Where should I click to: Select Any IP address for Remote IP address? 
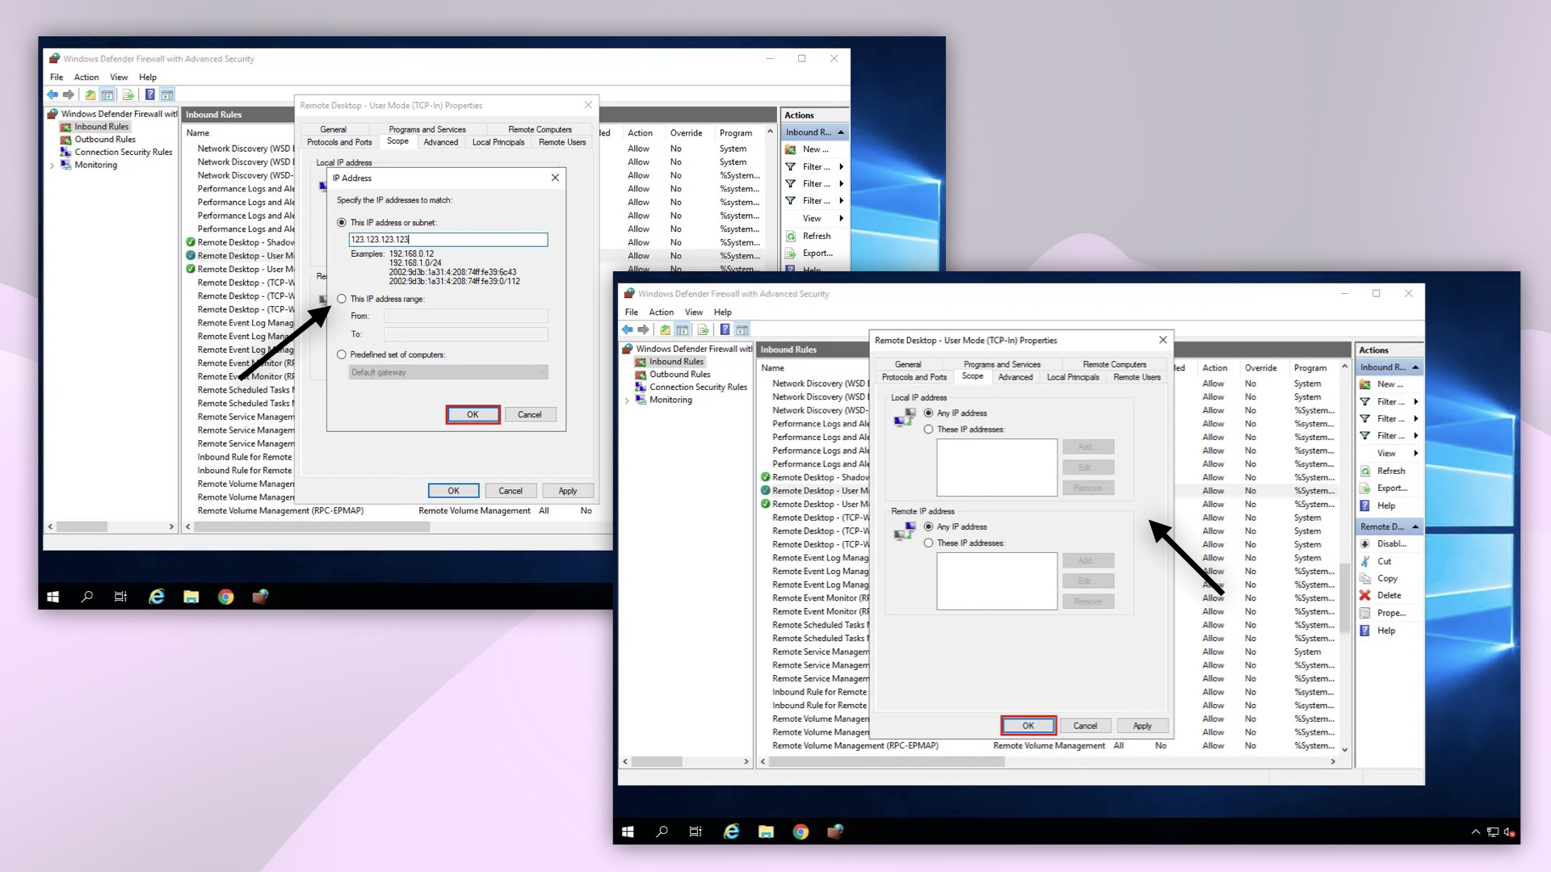click(929, 526)
